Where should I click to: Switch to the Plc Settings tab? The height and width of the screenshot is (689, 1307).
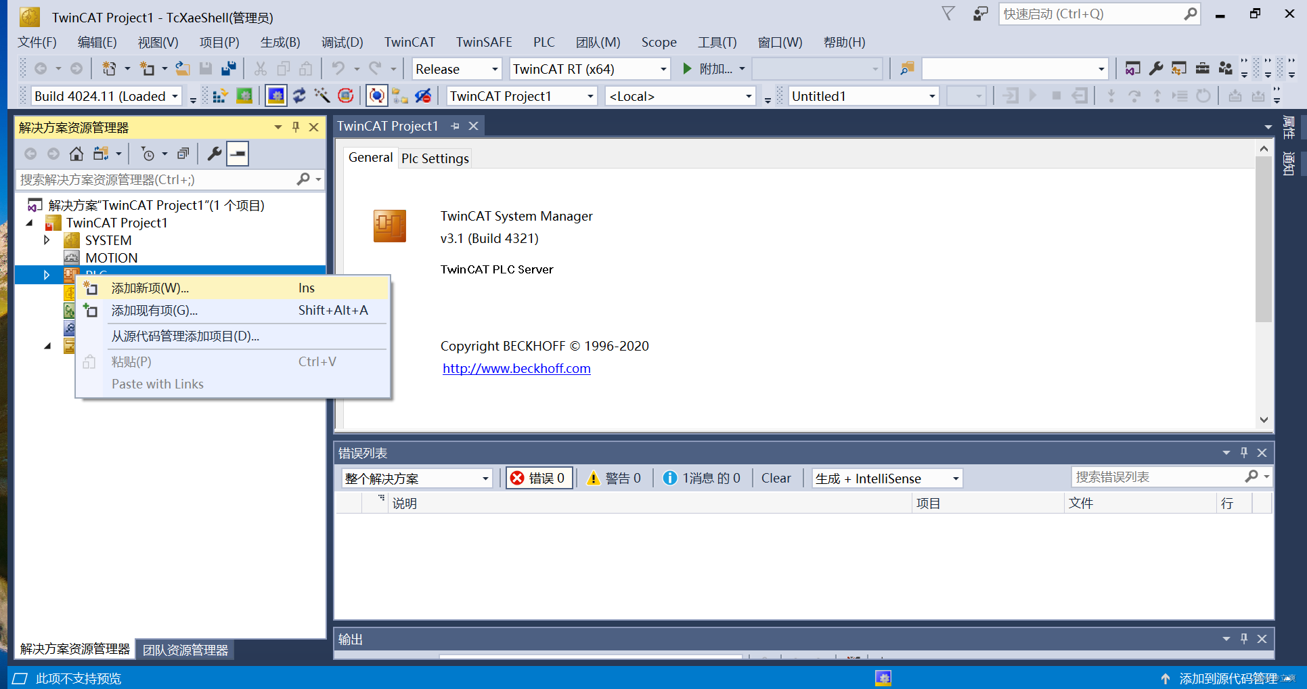pos(435,158)
